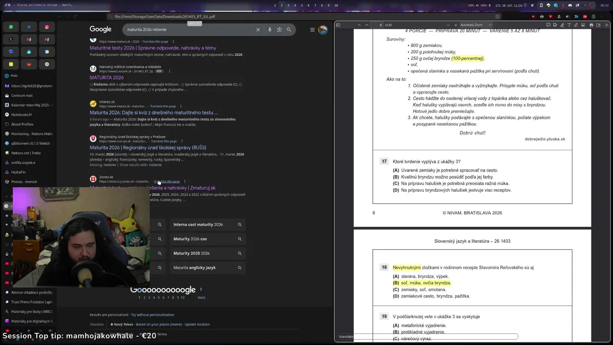Search related: Maturita anglicky jazyk
The width and height of the screenshot is (613, 345).
click(207, 267)
